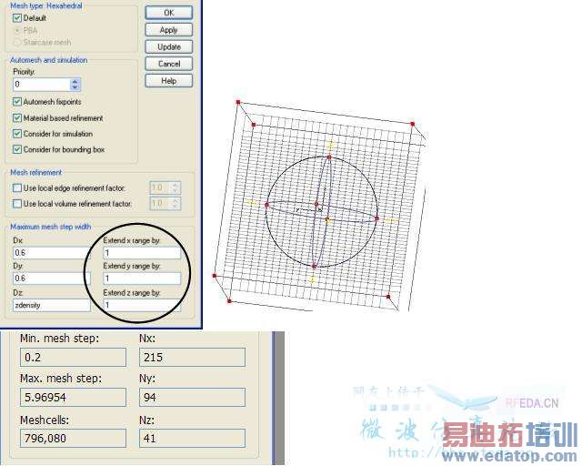
Task: Click the rightmost pick point of the sphere
Action: pos(376,218)
